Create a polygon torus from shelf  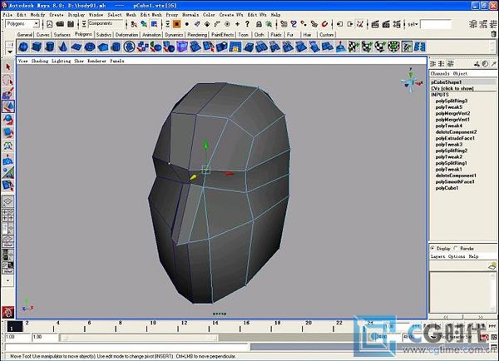(90, 47)
